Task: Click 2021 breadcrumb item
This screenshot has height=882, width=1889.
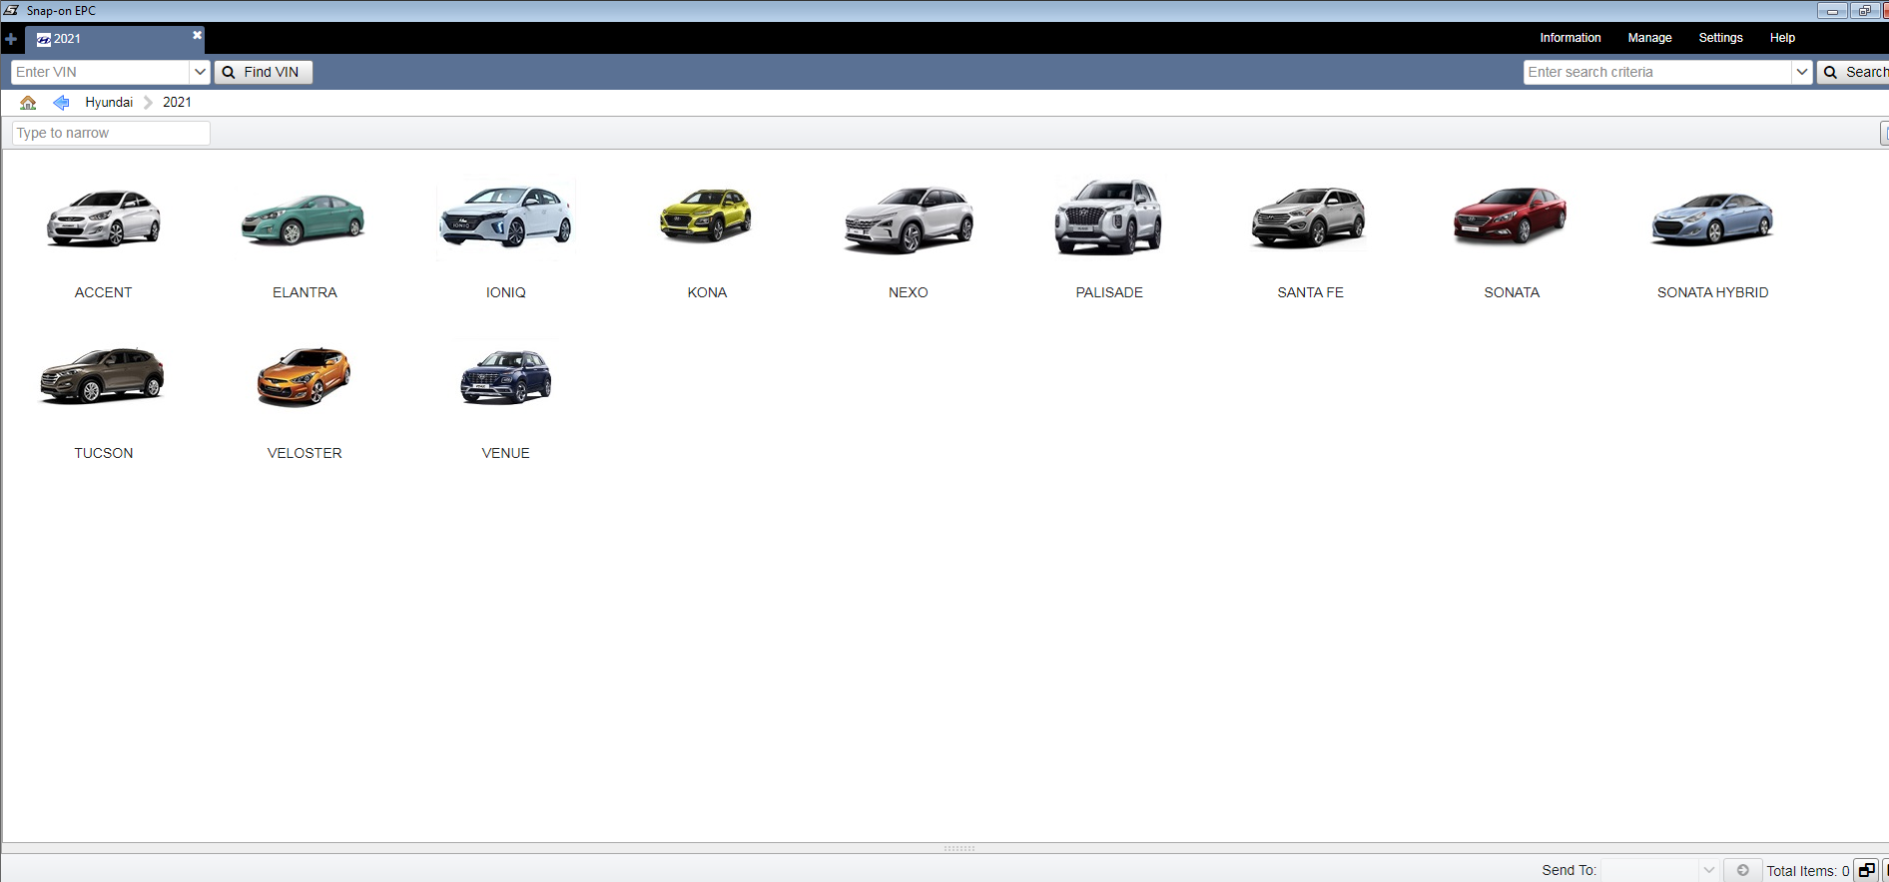Action: (x=177, y=102)
